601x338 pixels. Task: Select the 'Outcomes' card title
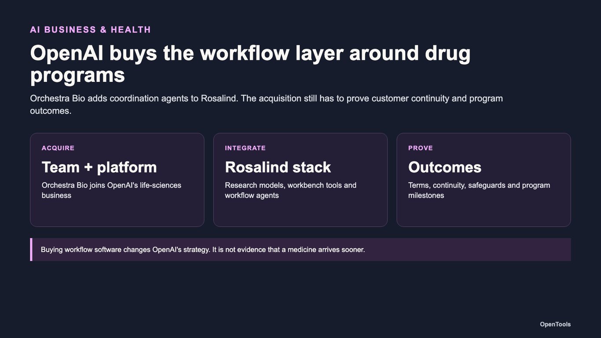click(445, 167)
